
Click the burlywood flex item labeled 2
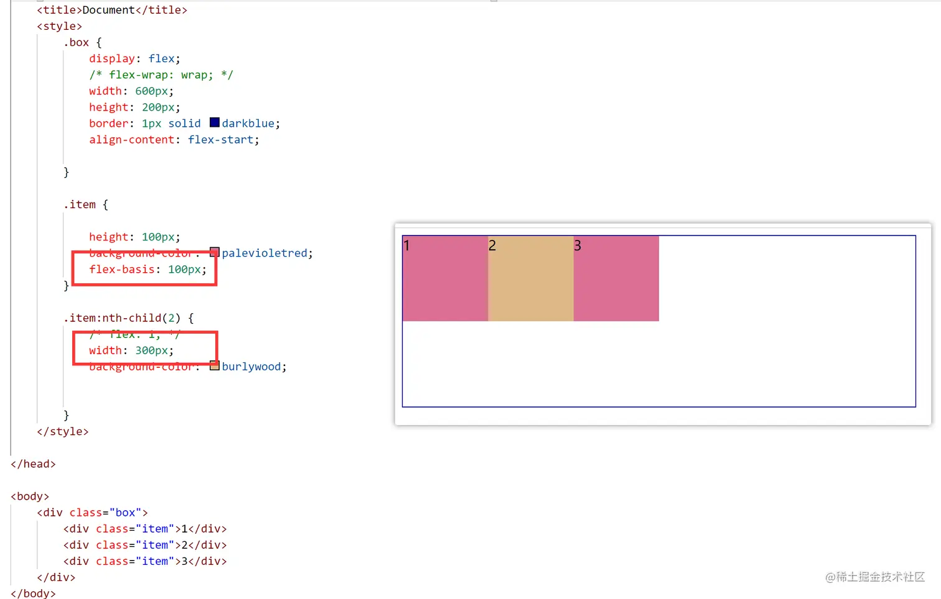[531, 278]
